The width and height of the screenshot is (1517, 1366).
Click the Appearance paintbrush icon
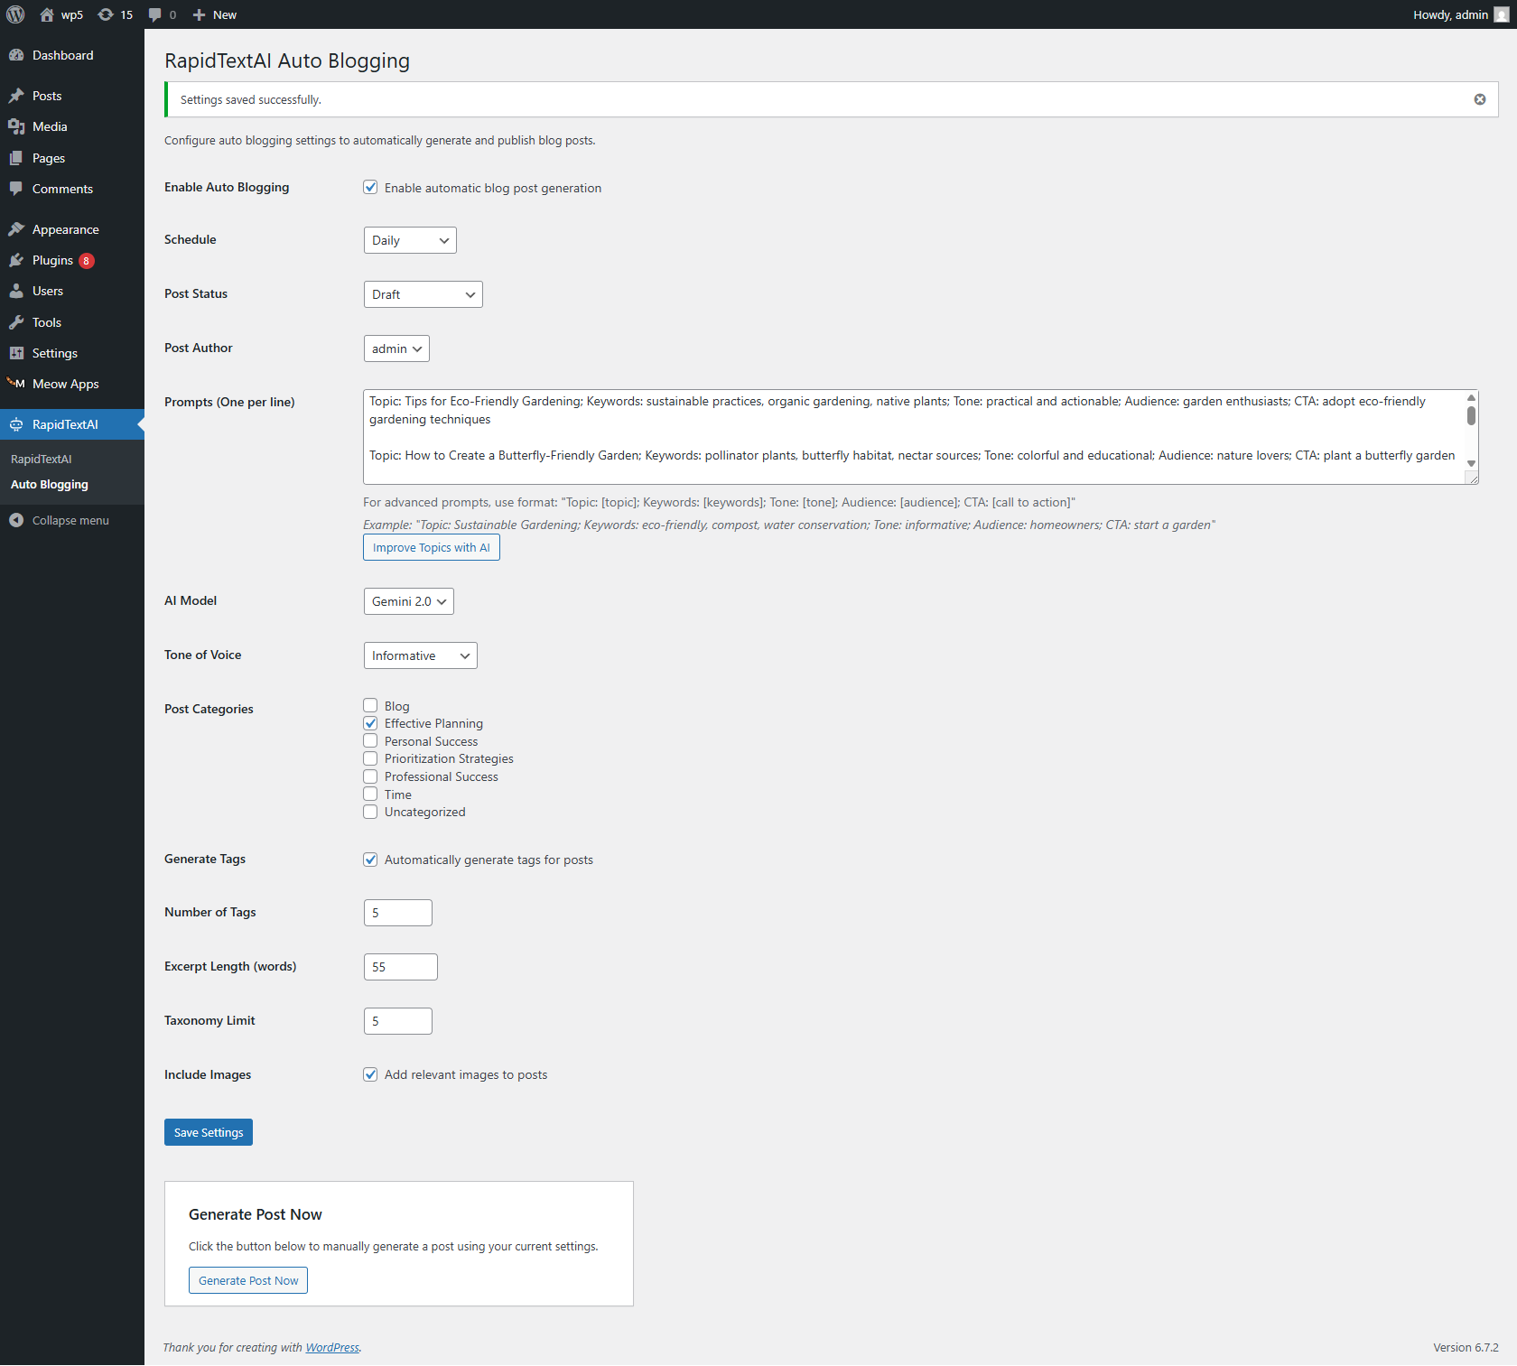pyautogui.click(x=16, y=229)
